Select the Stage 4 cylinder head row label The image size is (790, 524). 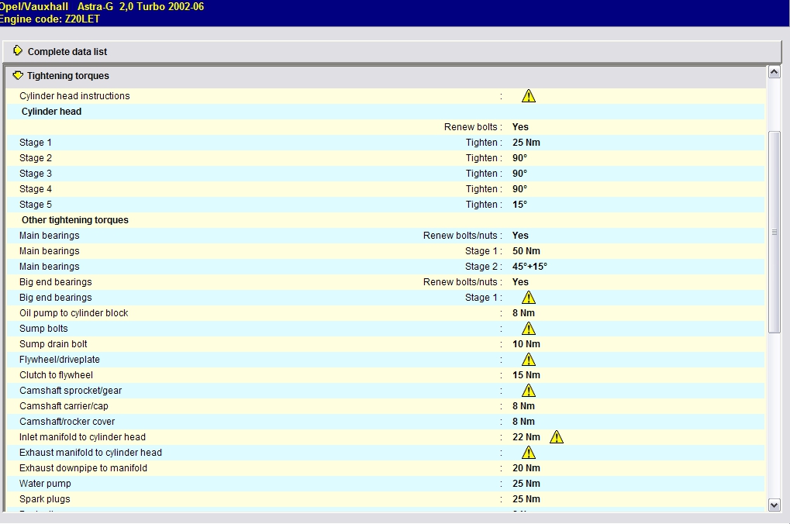click(35, 189)
